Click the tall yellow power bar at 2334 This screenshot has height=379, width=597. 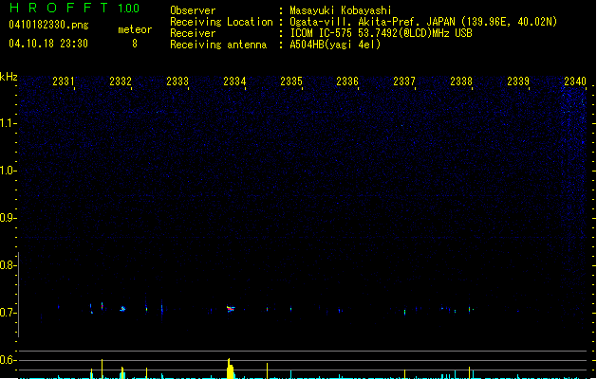(230, 369)
